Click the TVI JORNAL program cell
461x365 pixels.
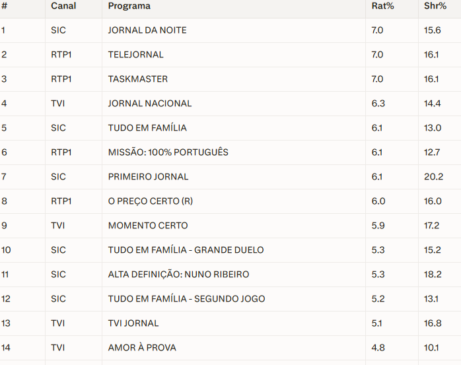pos(133,323)
